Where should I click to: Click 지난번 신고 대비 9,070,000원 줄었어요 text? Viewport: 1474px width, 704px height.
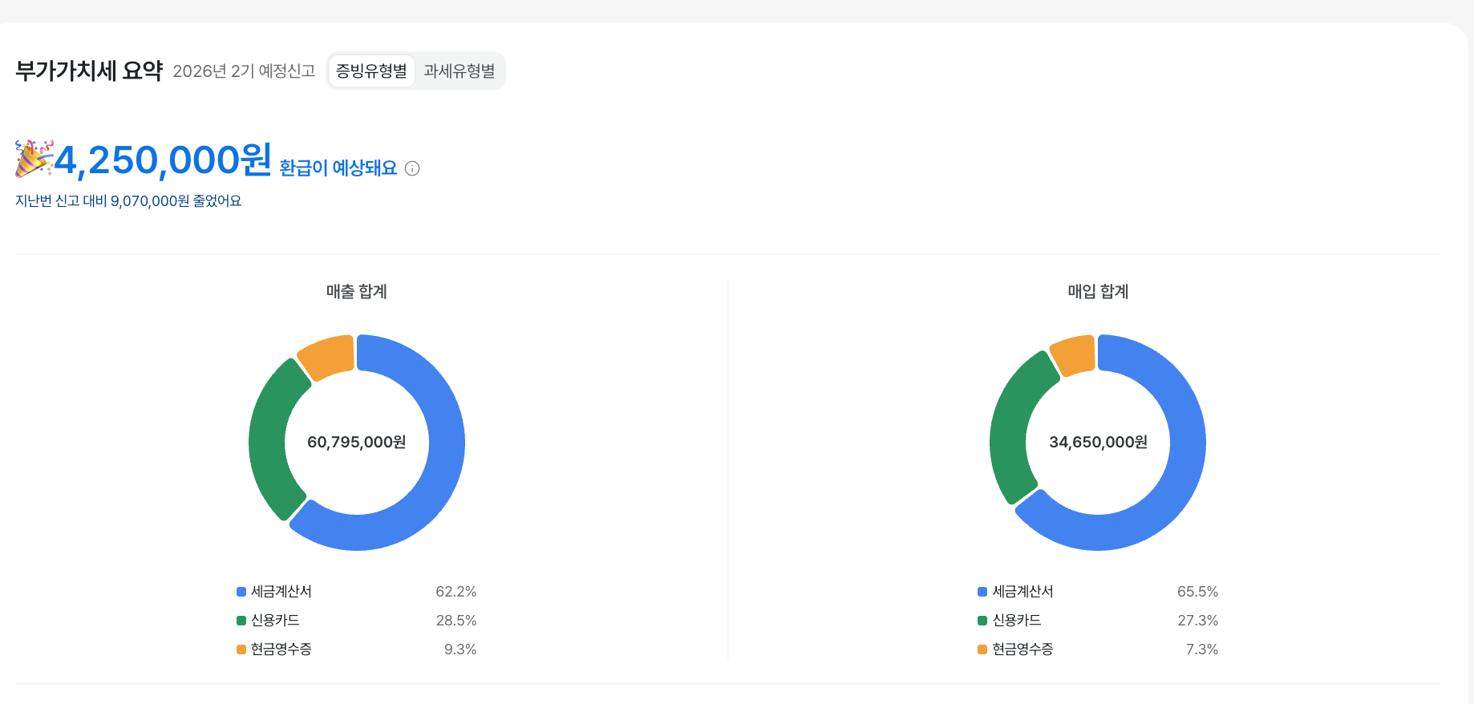(128, 201)
